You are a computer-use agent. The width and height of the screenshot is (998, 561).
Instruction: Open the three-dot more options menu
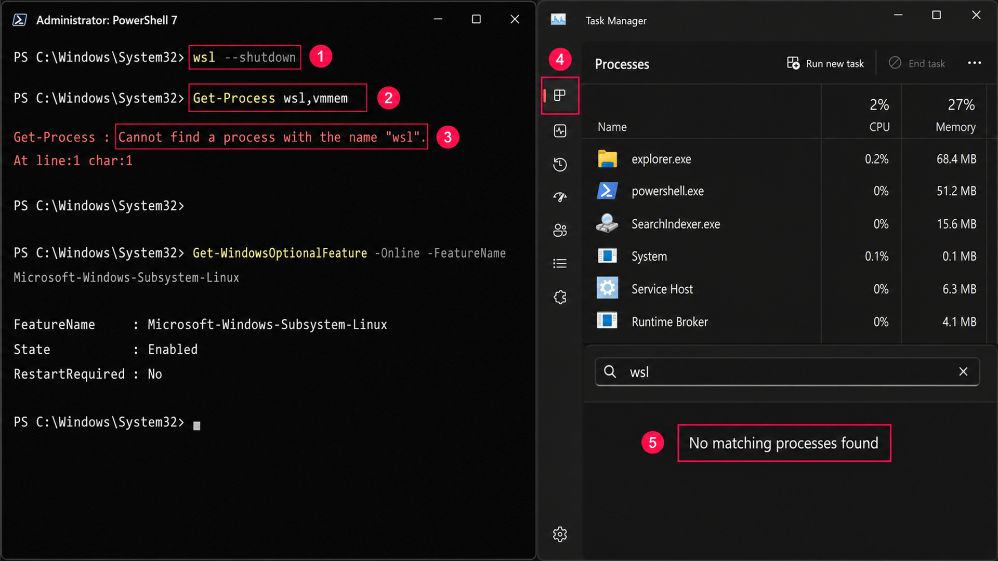(x=974, y=63)
